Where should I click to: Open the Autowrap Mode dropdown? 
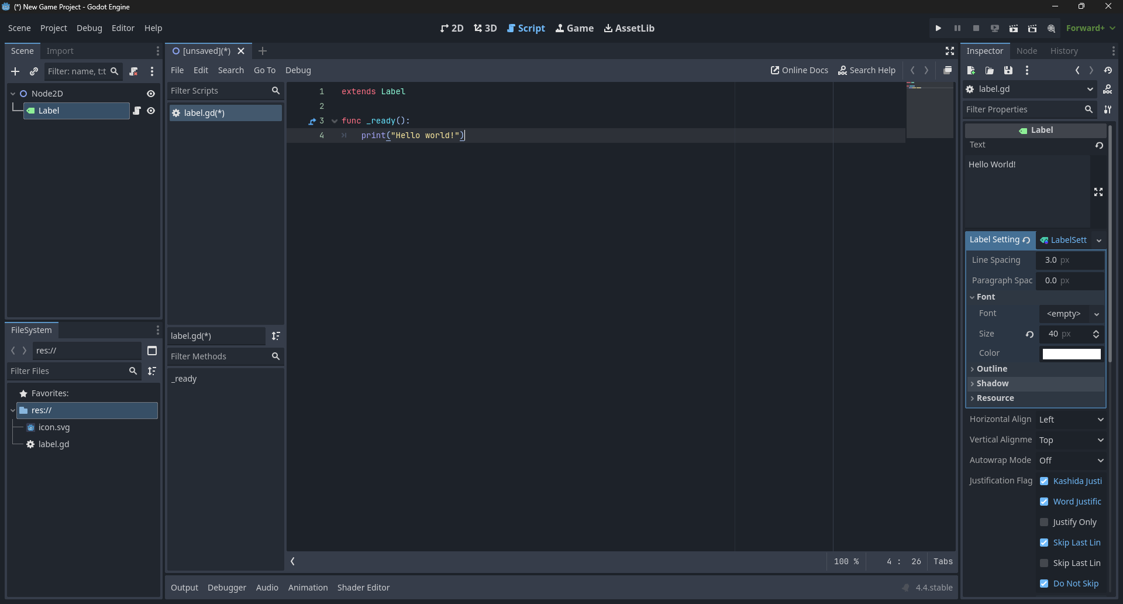click(x=1071, y=461)
